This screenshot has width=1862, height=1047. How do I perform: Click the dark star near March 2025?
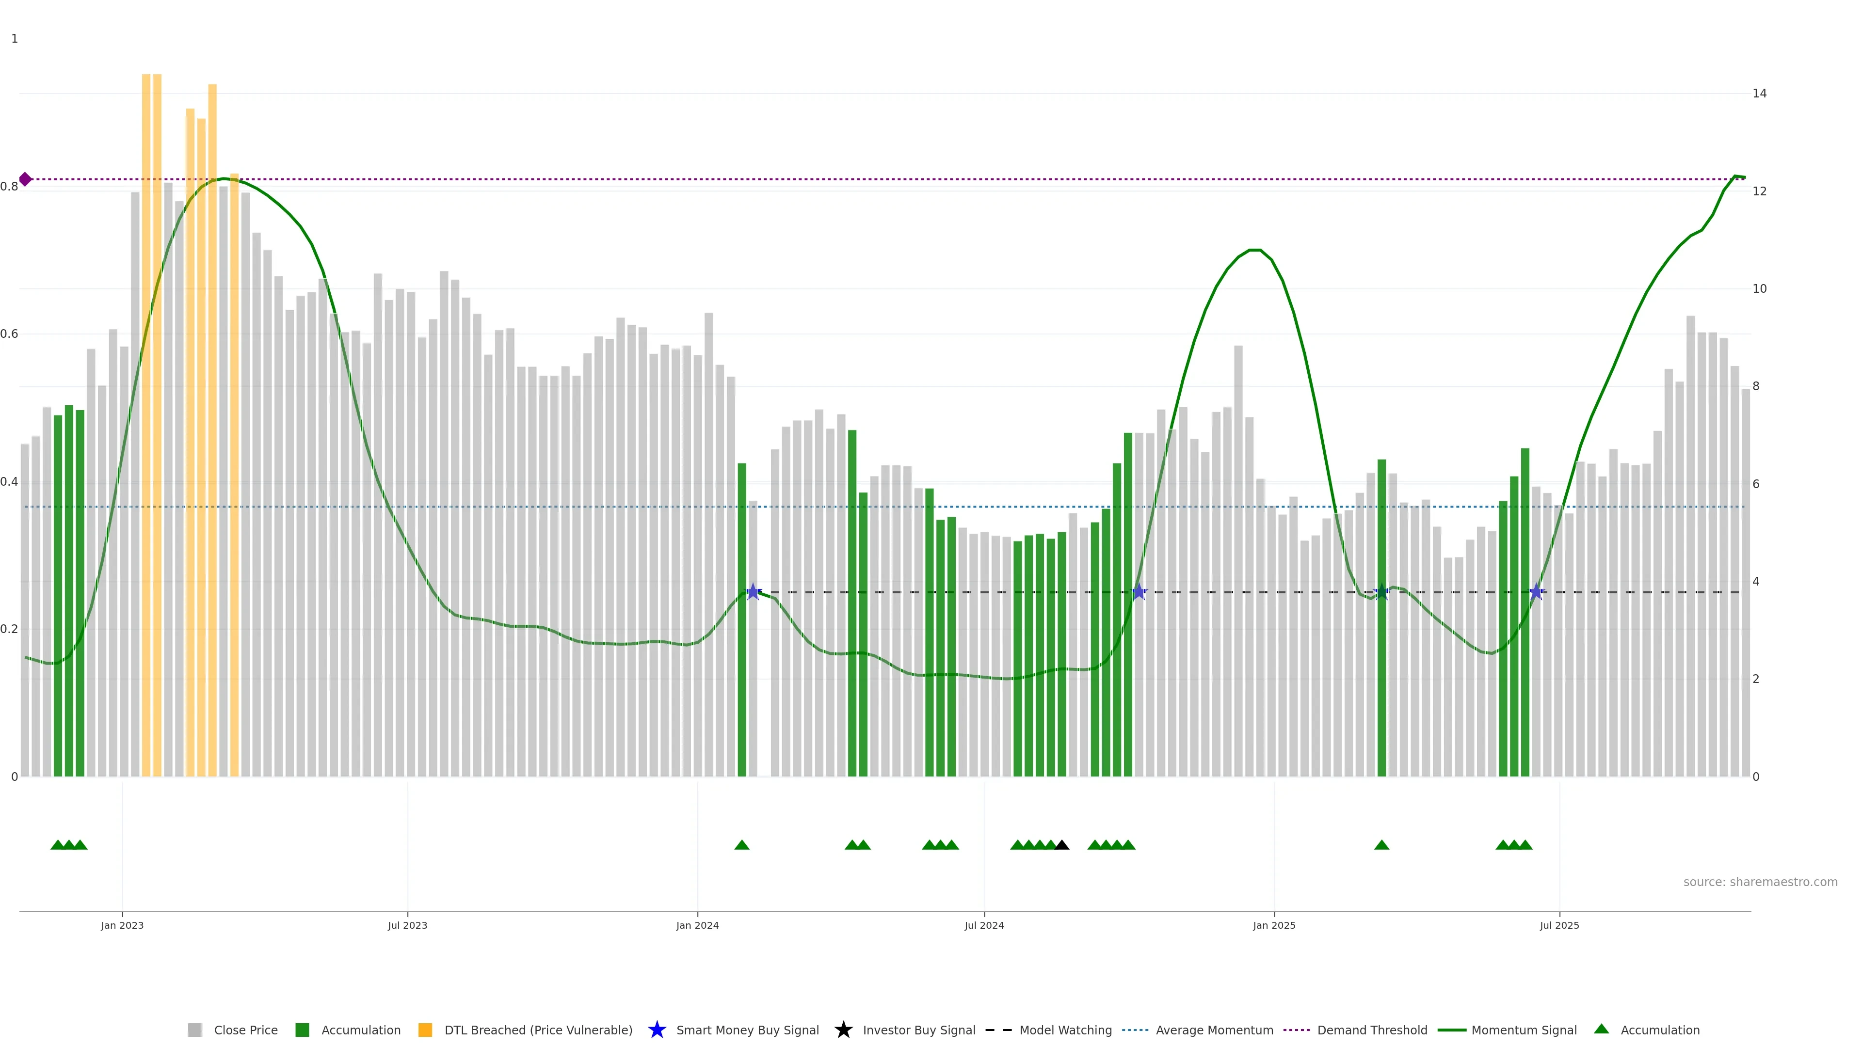(x=1381, y=592)
